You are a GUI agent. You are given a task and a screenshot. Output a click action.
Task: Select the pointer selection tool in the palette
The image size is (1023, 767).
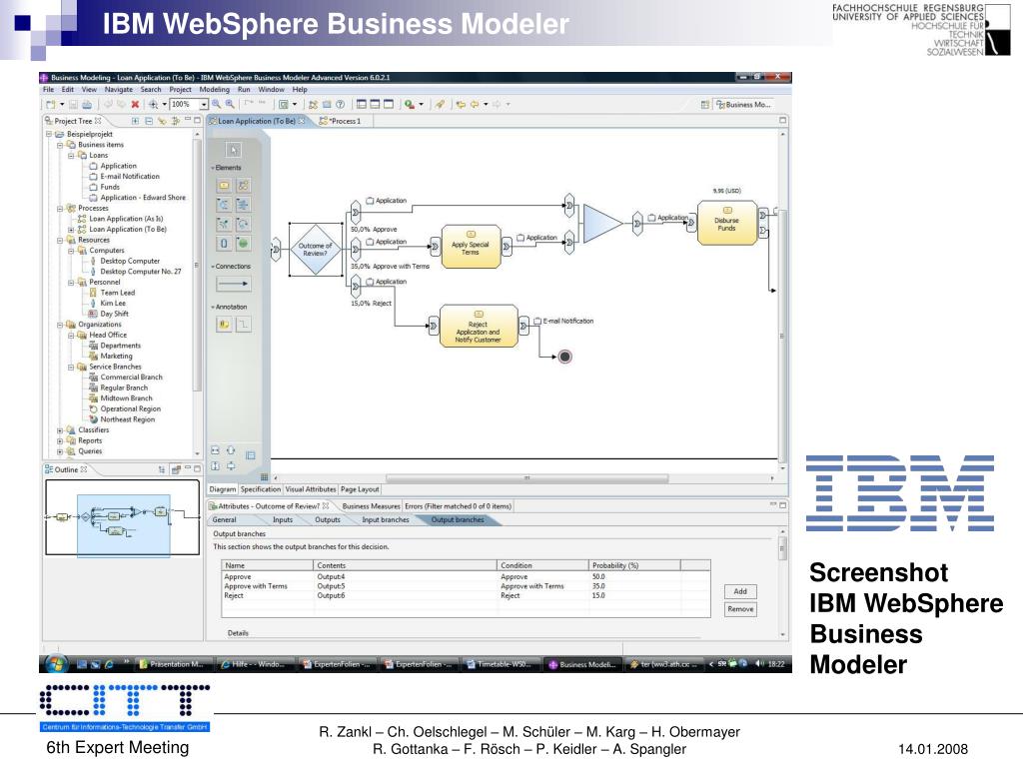[x=233, y=150]
